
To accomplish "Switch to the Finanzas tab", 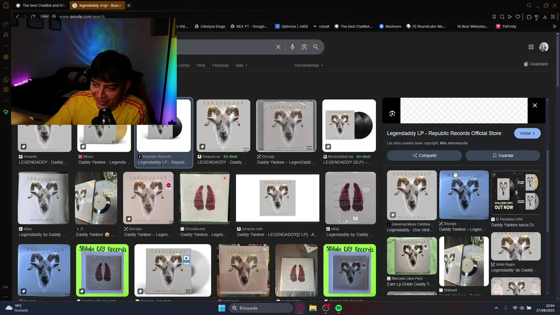I will (x=220, y=65).
